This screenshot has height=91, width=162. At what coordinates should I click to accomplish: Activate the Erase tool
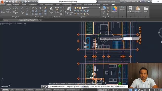[45, 8]
